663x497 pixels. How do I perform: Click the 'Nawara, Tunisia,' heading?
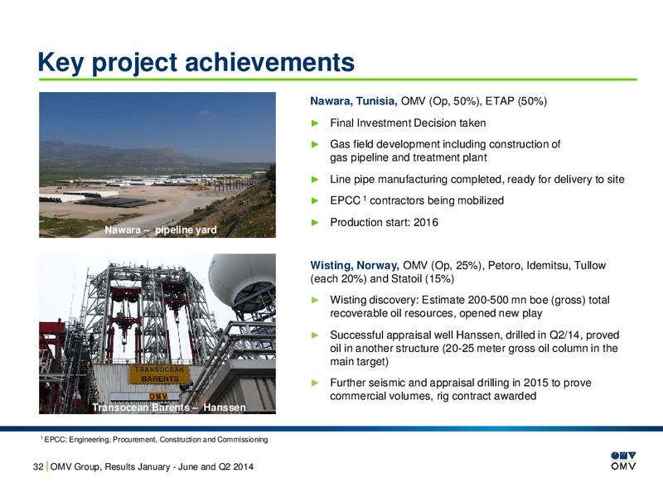[354, 101]
